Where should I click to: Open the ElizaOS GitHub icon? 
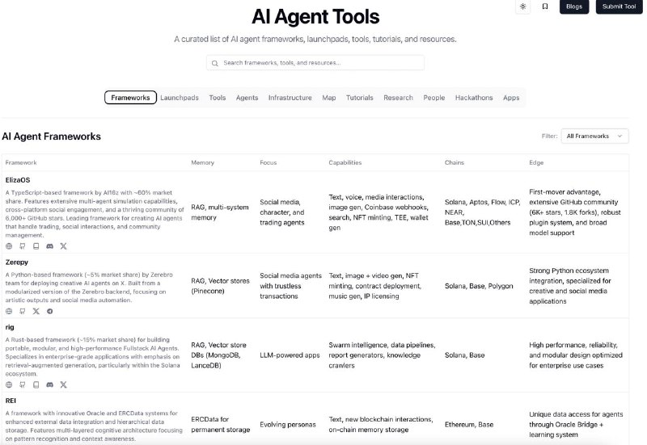coord(23,246)
